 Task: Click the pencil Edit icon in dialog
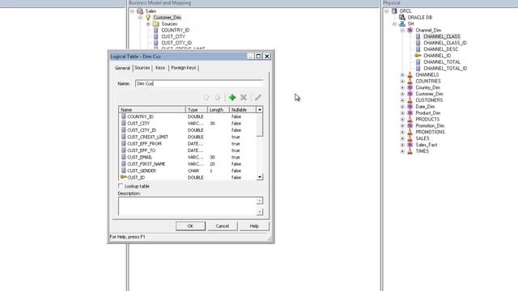point(258,97)
